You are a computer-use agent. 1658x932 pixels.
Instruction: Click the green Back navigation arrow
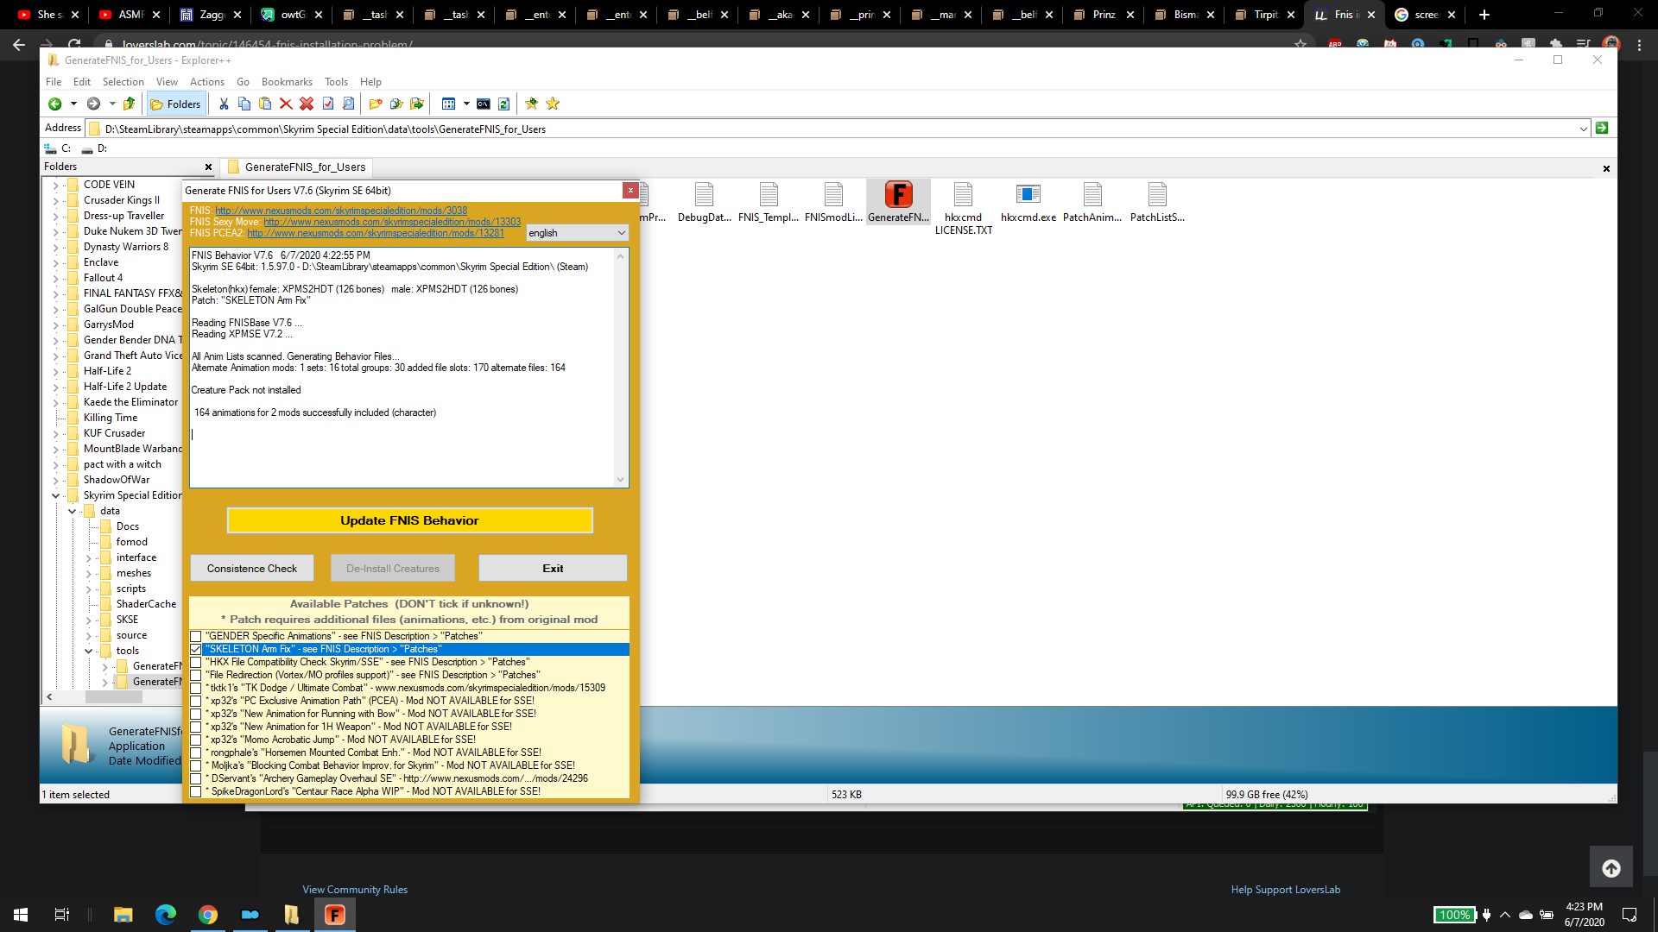(x=54, y=104)
